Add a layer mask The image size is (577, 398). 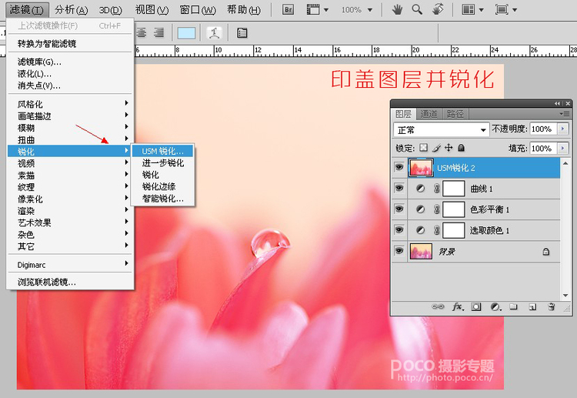476,306
